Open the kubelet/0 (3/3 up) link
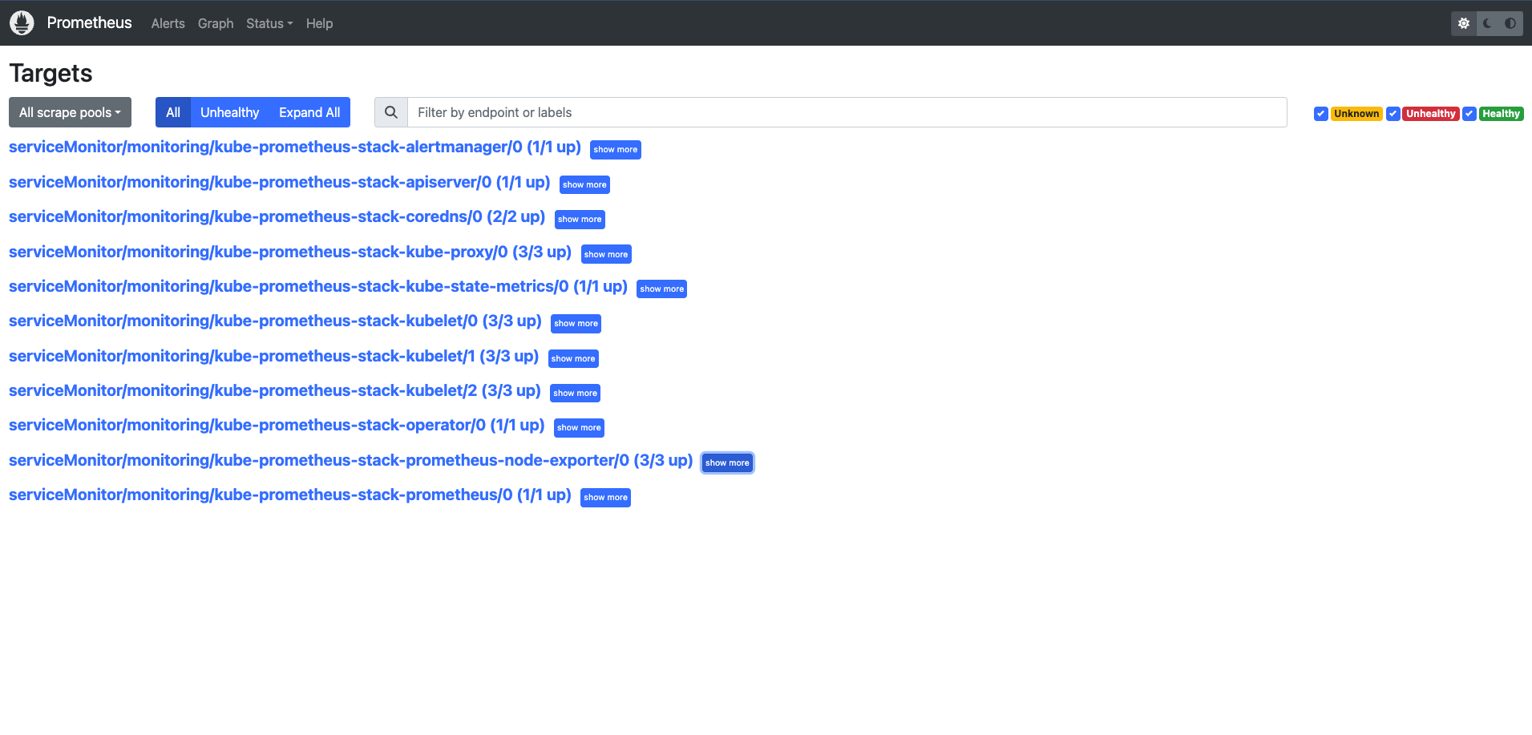Image resolution: width=1532 pixels, height=735 pixels. click(276, 321)
